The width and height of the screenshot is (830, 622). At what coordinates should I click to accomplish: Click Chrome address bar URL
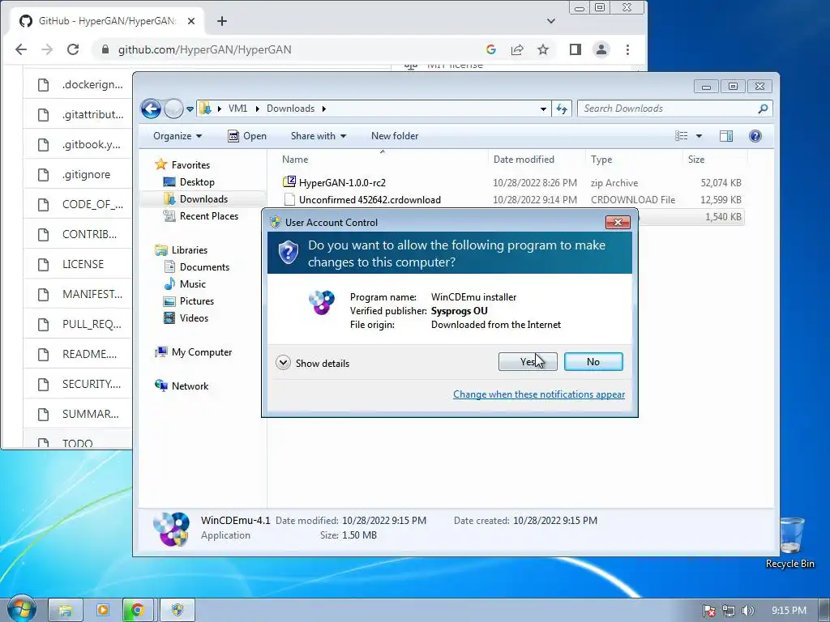pos(204,49)
